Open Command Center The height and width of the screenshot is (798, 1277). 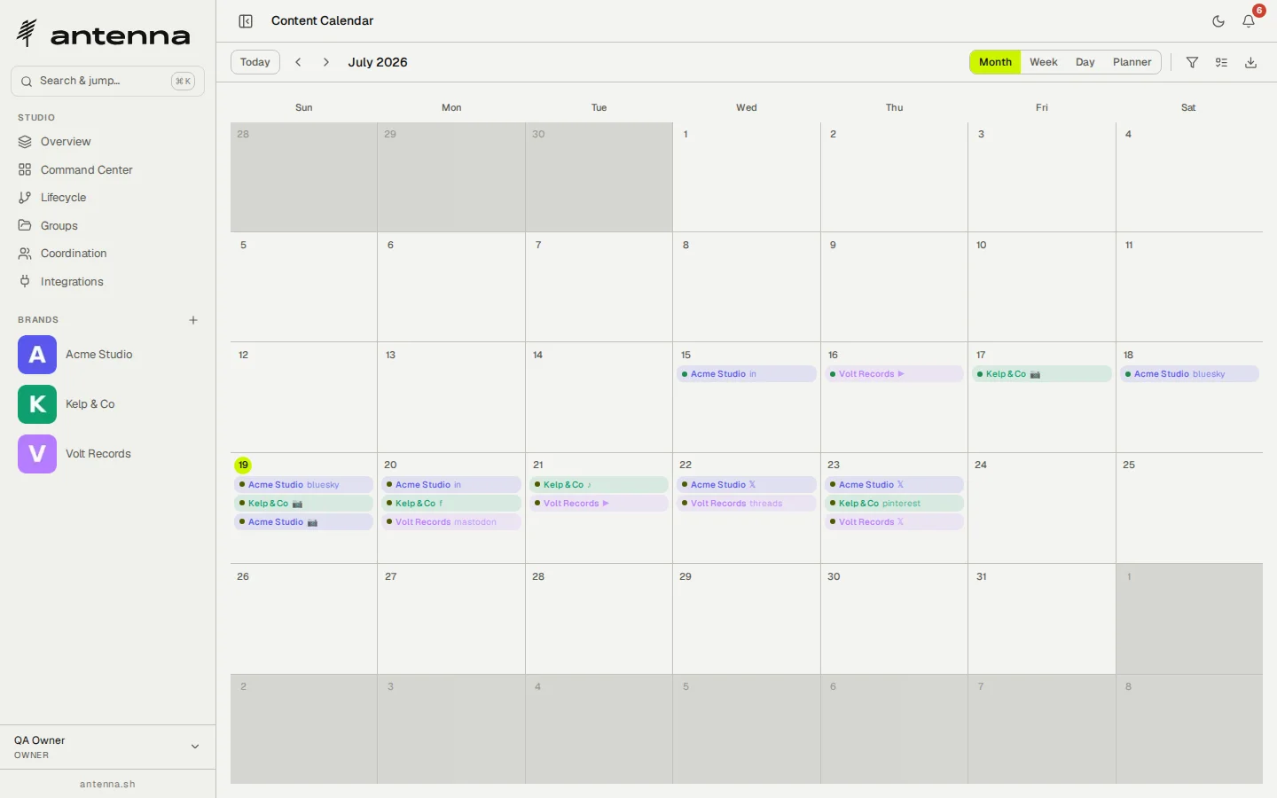[x=108, y=170]
